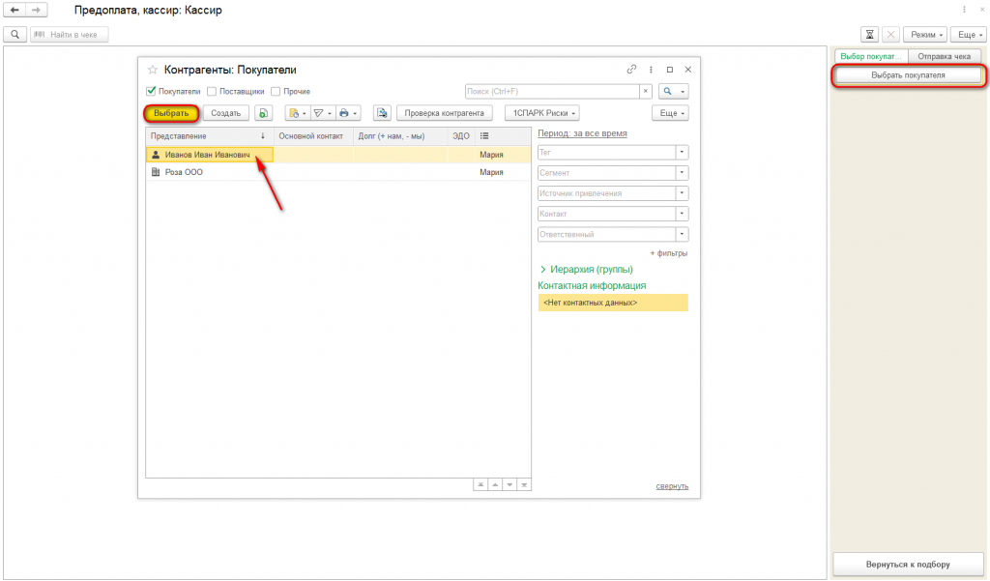Add Контрагенты: Покупатели to favorites with star

(152, 71)
